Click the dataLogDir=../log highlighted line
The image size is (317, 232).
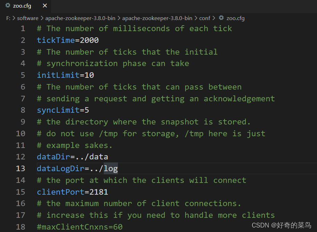[77, 168]
